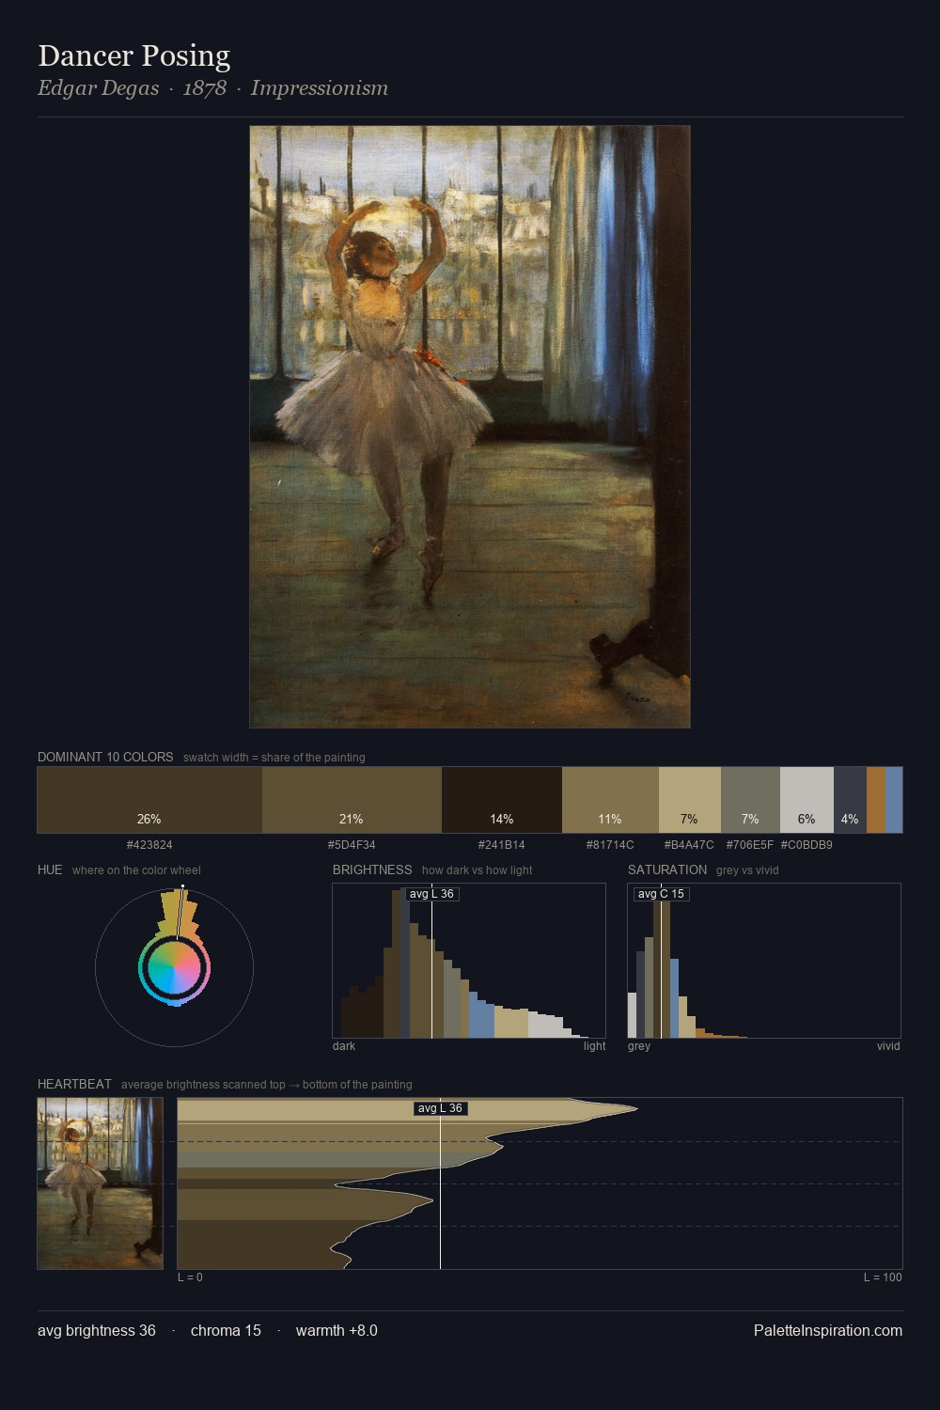Image resolution: width=940 pixels, height=1410 pixels.
Task: Click the 'dark' axis label under Brightness
Action: [x=344, y=1046]
